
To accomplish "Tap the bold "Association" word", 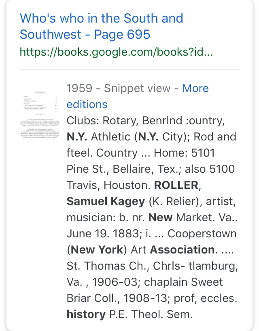I will [182, 250].
